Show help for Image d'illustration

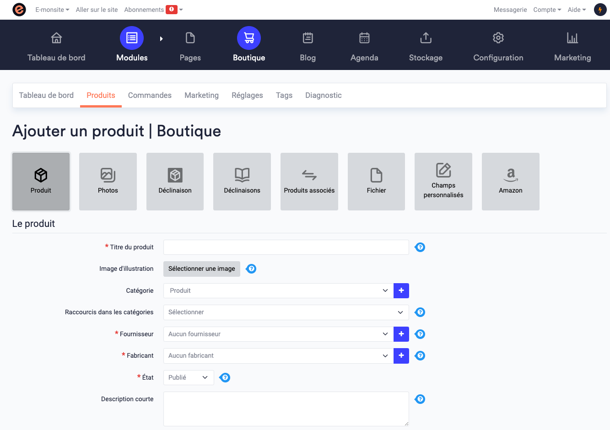(x=251, y=269)
